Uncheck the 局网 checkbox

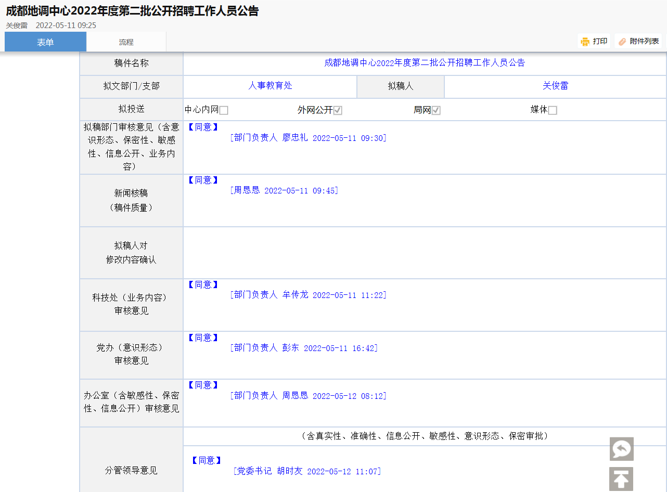(x=436, y=110)
